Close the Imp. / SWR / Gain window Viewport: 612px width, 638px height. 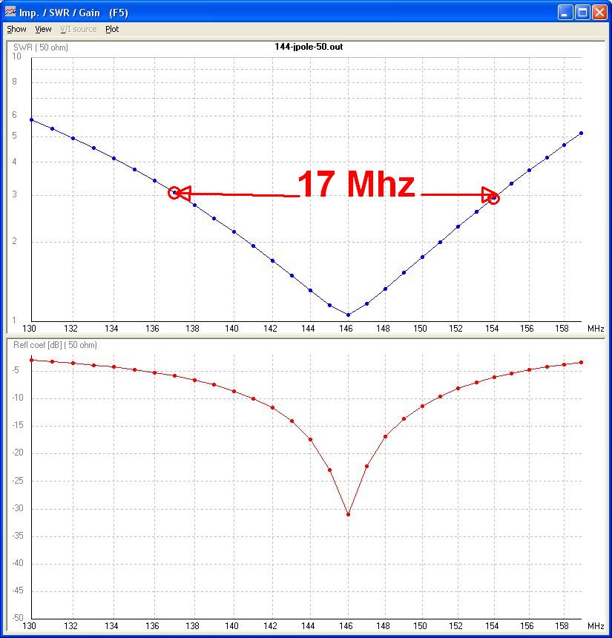click(x=599, y=13)
